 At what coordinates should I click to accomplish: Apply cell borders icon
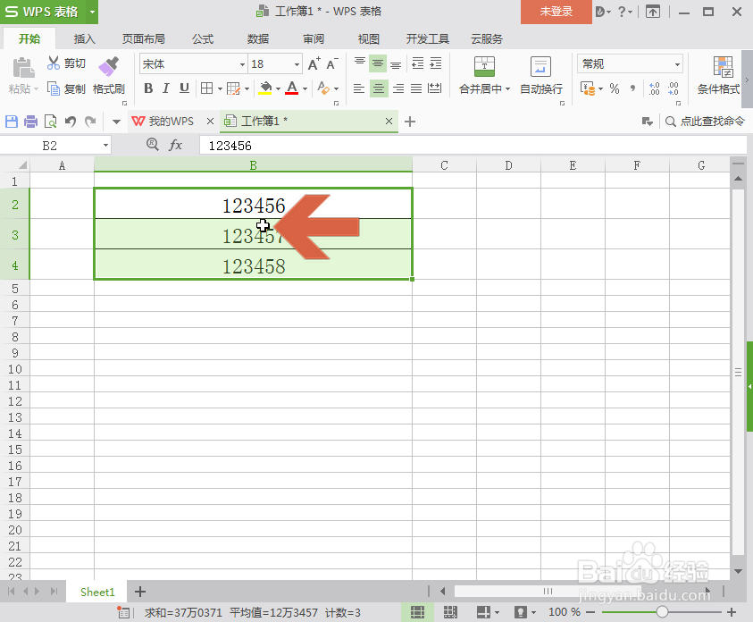[x=206, y=88]
